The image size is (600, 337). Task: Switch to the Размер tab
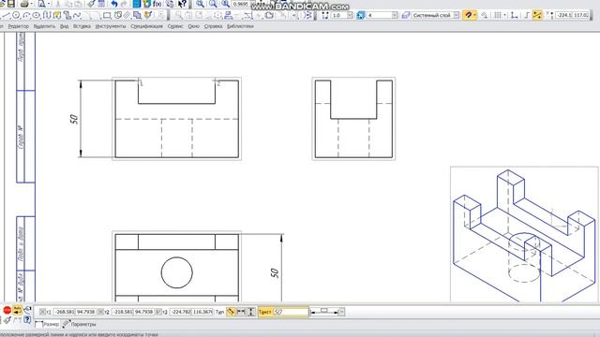pyautogui.click(x=47, y=325)
